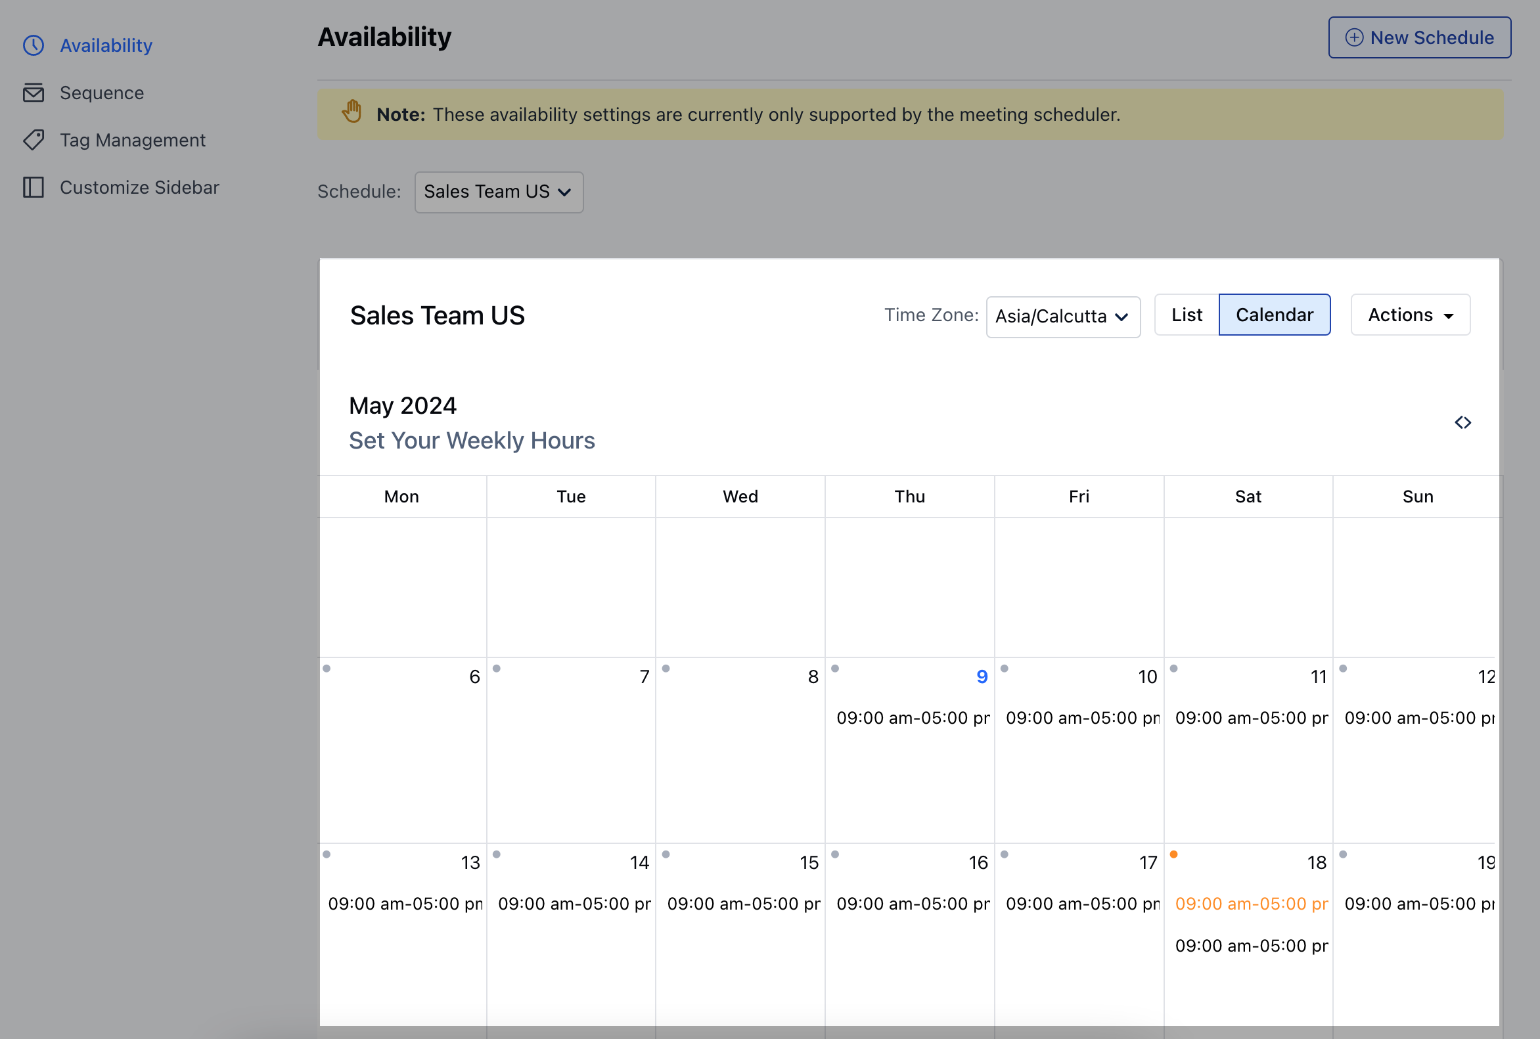Open Availability via its clock icon
Image resolution: width=1540 pixels, height=1039 pixels.
33,45
